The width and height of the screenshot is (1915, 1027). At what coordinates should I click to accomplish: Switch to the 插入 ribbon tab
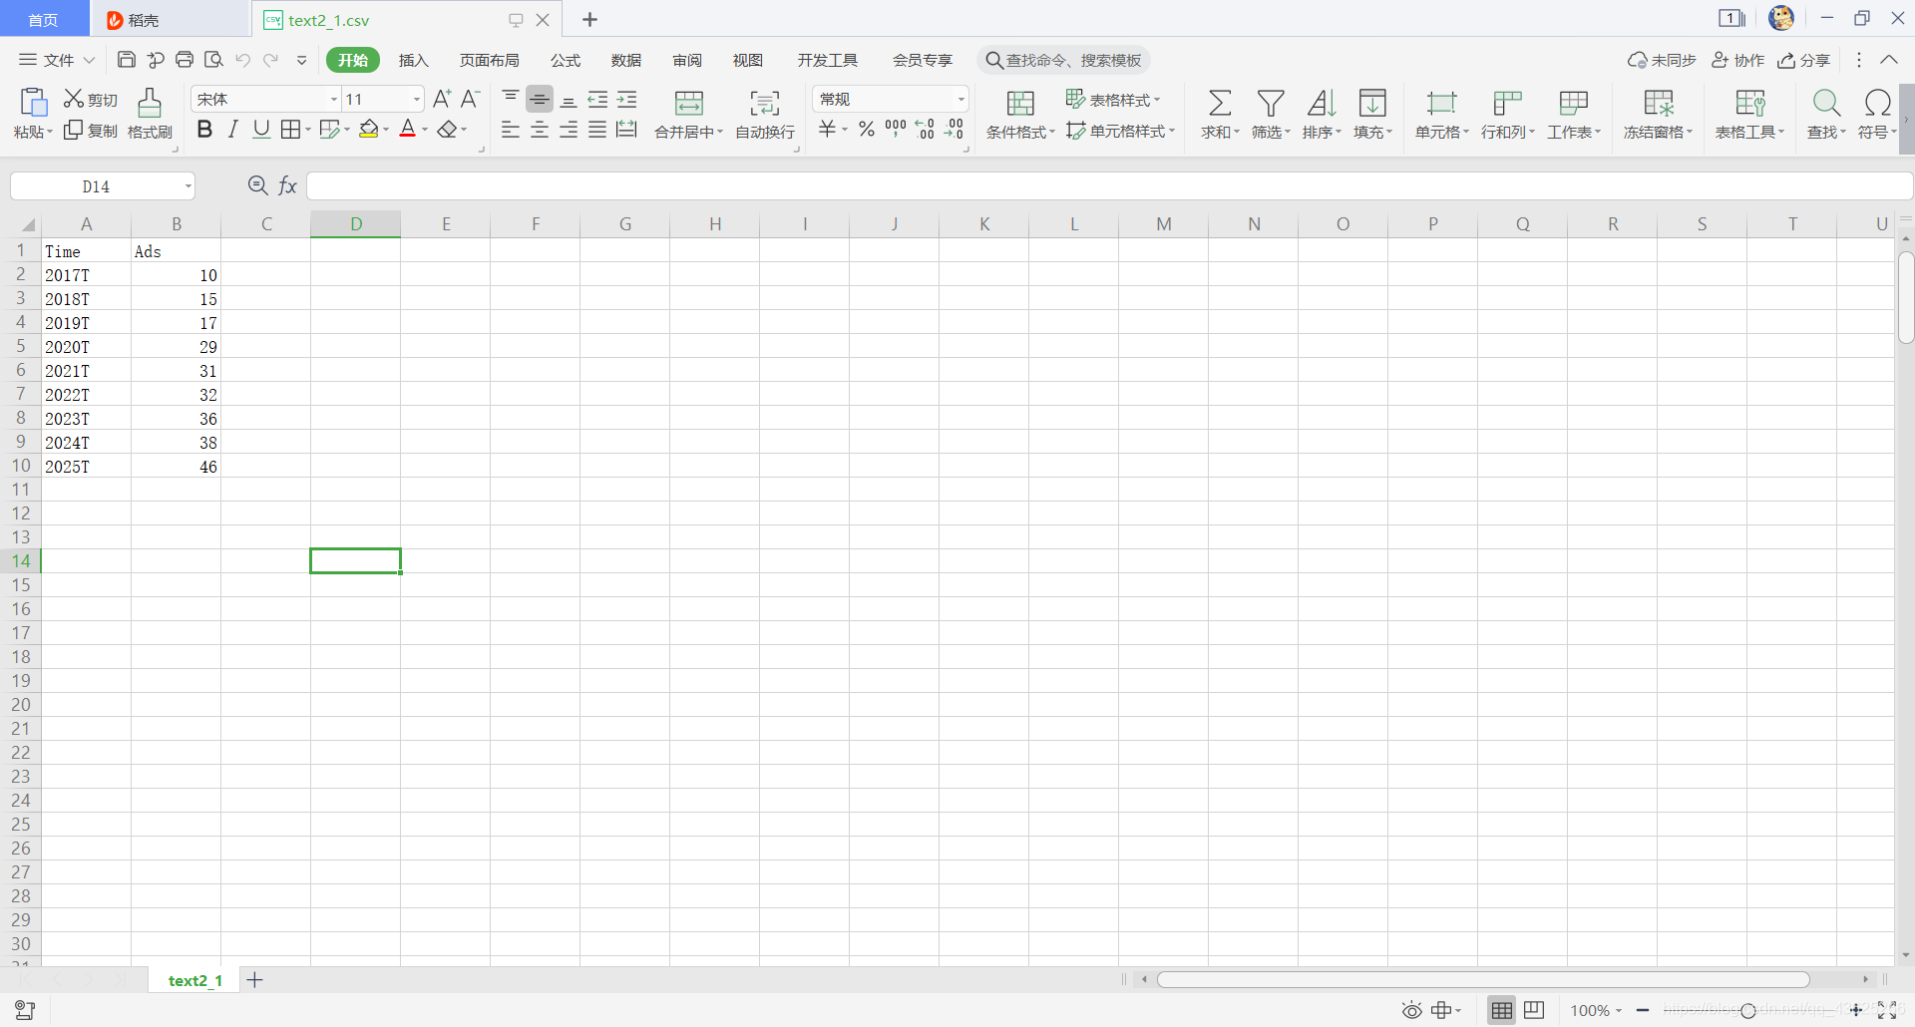tap(413, 60)
